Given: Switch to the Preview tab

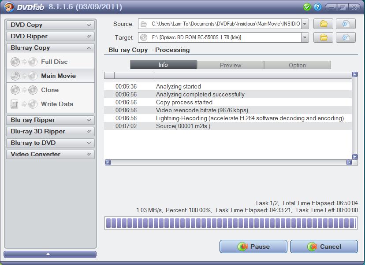Looking at the screenshot, I should (231, 65).
